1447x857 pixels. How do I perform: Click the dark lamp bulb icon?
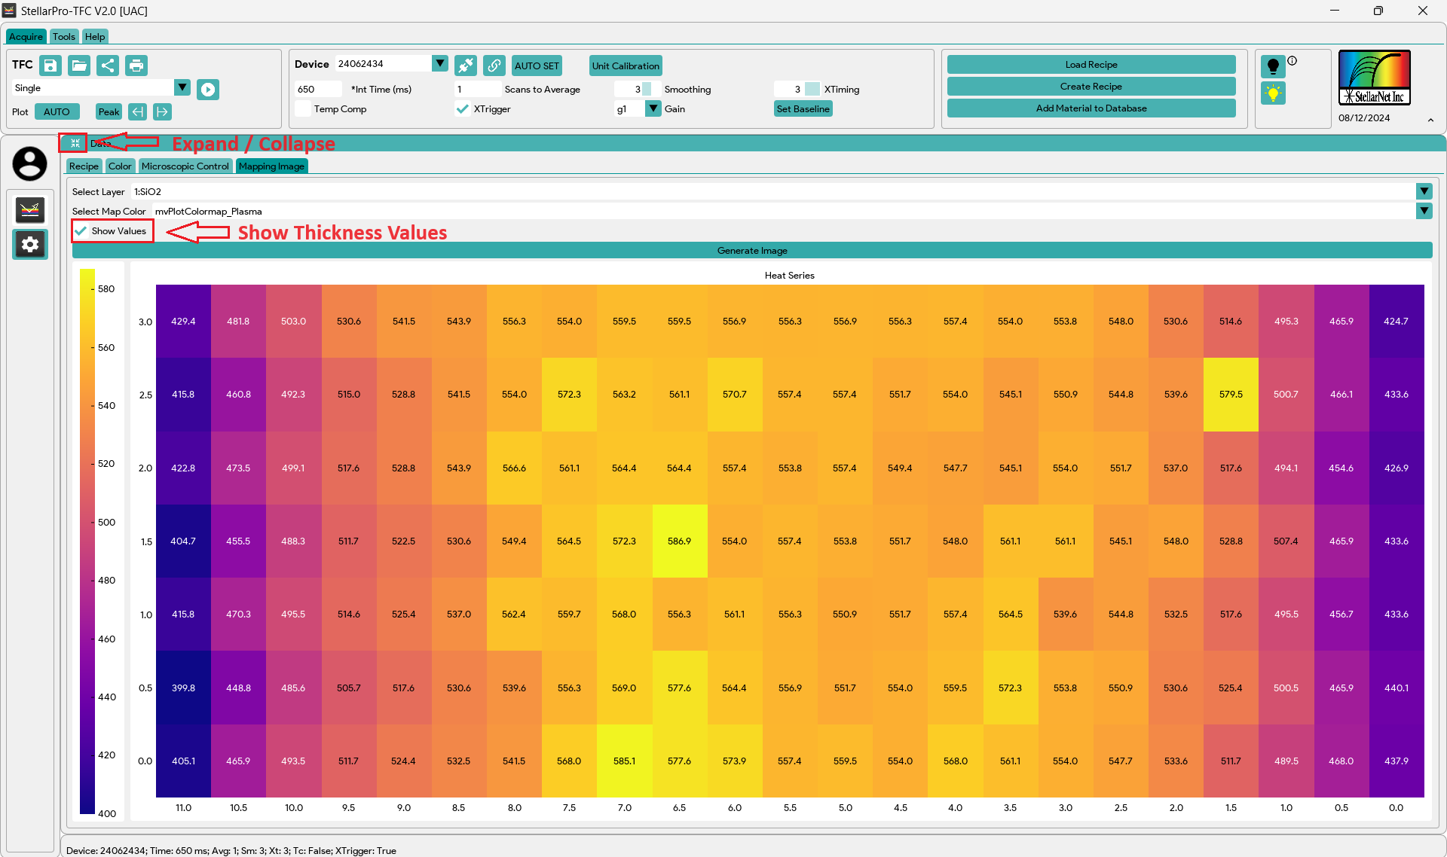[1273, 66]
